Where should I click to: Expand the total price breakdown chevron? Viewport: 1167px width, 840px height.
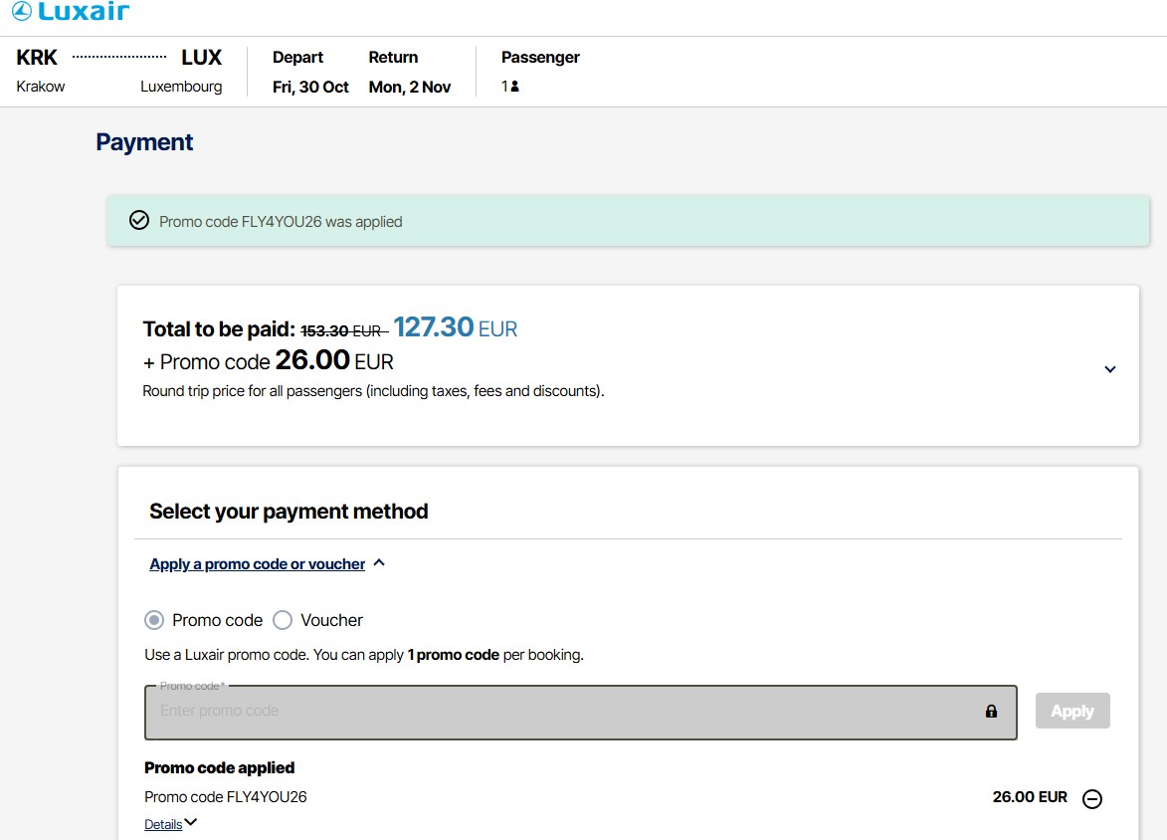[x=1109, y=369]
